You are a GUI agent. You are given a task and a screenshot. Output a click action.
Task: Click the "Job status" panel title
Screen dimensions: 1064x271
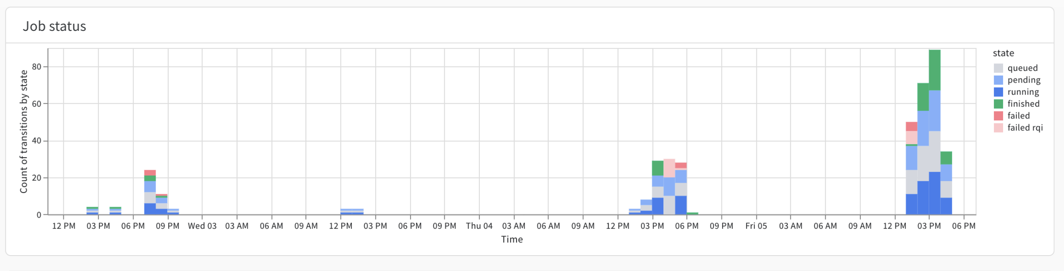(54, 26)
